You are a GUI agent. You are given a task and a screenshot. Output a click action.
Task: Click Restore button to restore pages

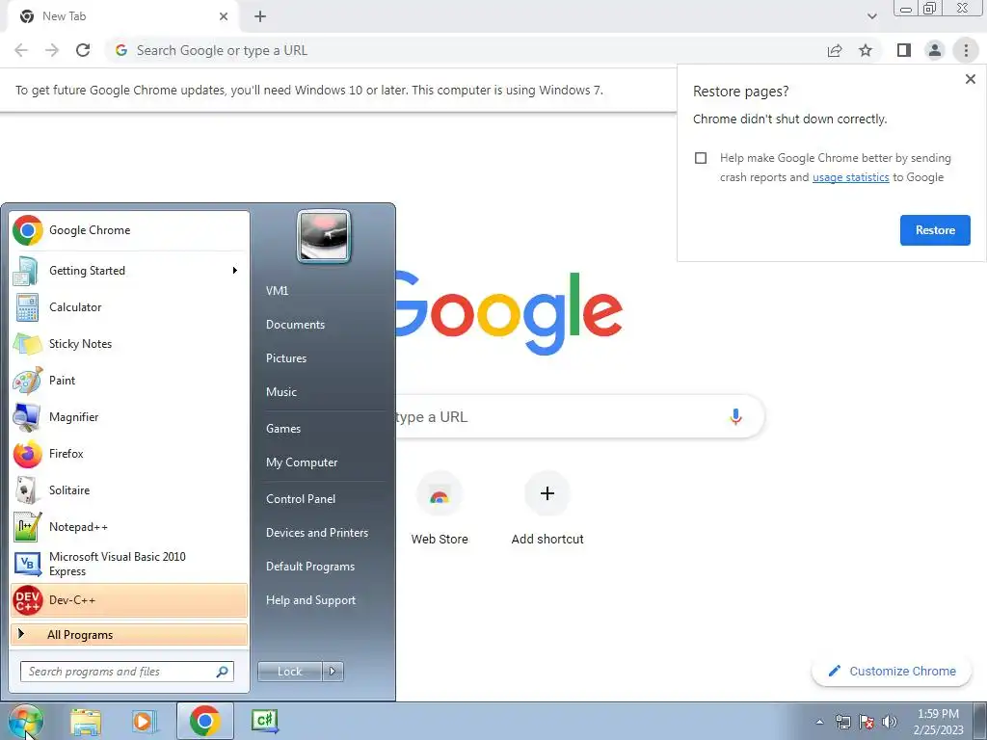coord(935,230)
